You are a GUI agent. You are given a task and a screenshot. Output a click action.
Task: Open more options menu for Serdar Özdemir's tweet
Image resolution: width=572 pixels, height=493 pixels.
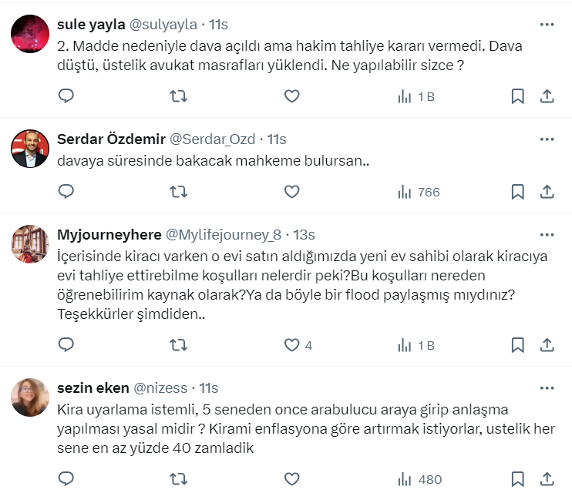pos(547,139)
